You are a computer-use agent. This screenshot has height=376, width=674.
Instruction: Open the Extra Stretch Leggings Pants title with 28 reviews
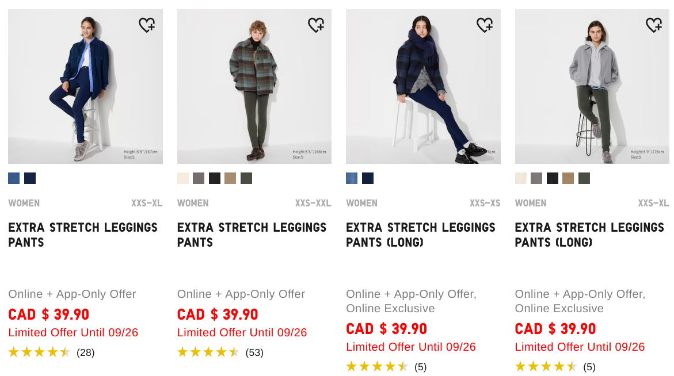[83, 235]
